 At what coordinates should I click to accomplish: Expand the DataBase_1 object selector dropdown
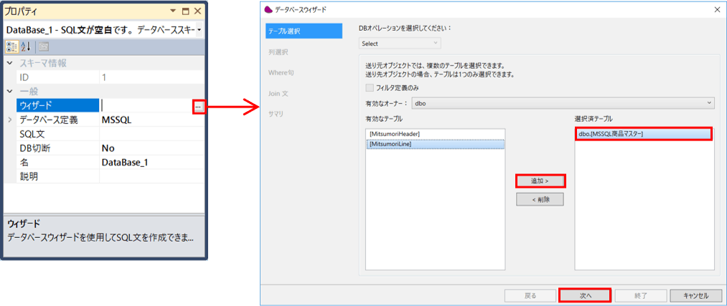(x=199, y=30)
